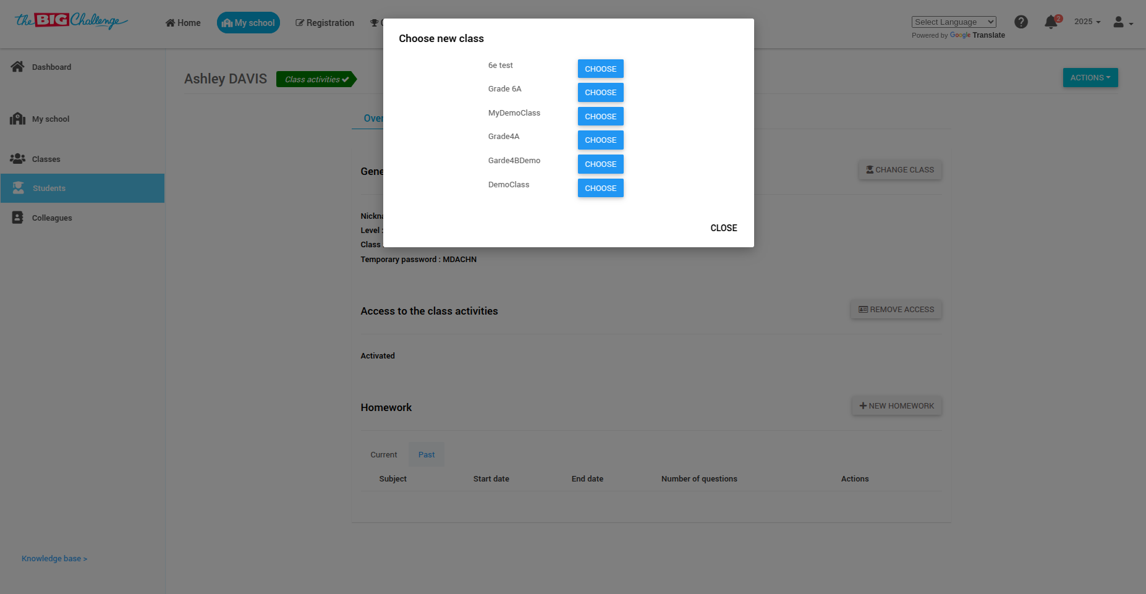Click the Garde4BDemo label in the dialog

(x=514, y=161)
